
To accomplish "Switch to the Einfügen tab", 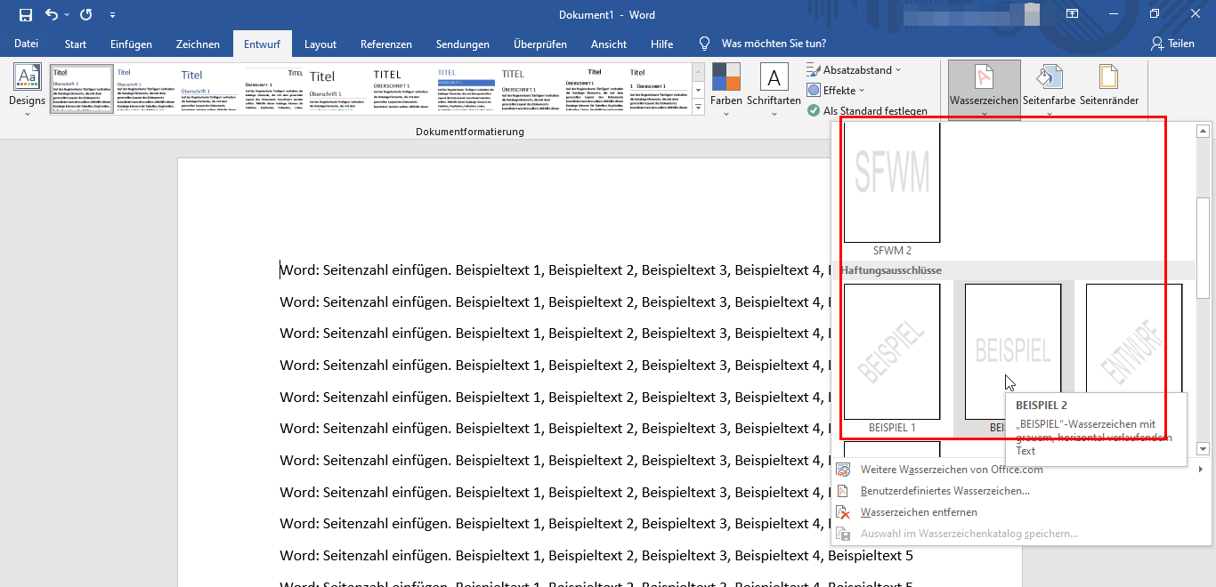I will pyautogui.click(x=131, y=44).
